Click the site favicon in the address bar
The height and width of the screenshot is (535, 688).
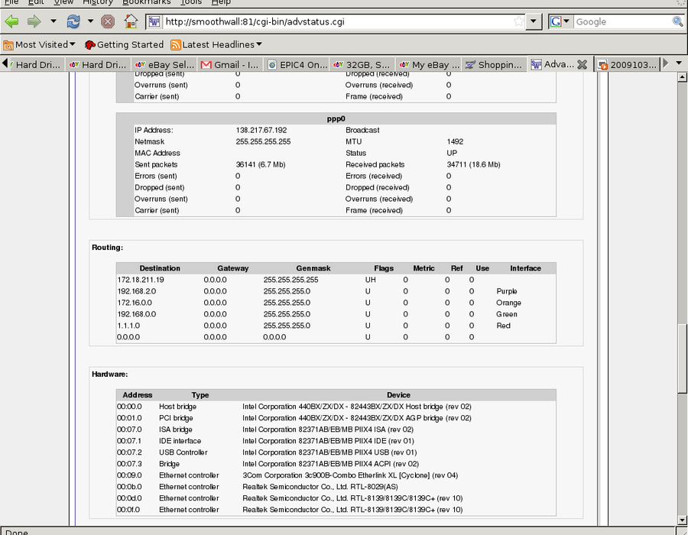coord(154,21)
